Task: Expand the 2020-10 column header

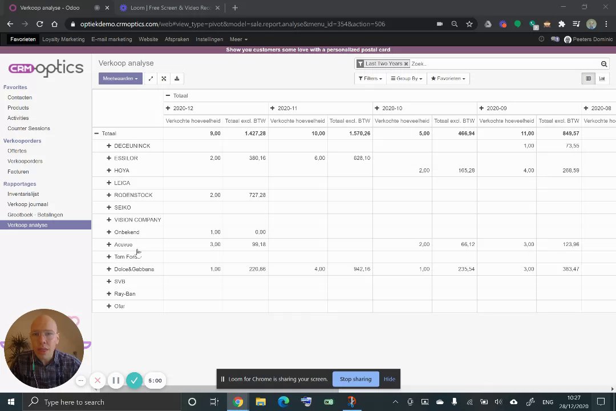Action: pos(377,108)
